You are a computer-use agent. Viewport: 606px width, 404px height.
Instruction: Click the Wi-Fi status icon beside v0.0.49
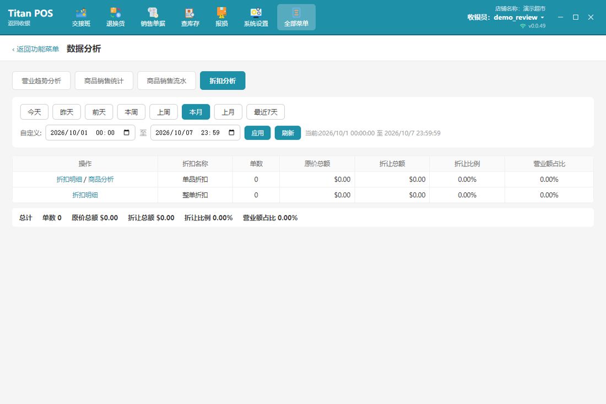click(523, 26)
